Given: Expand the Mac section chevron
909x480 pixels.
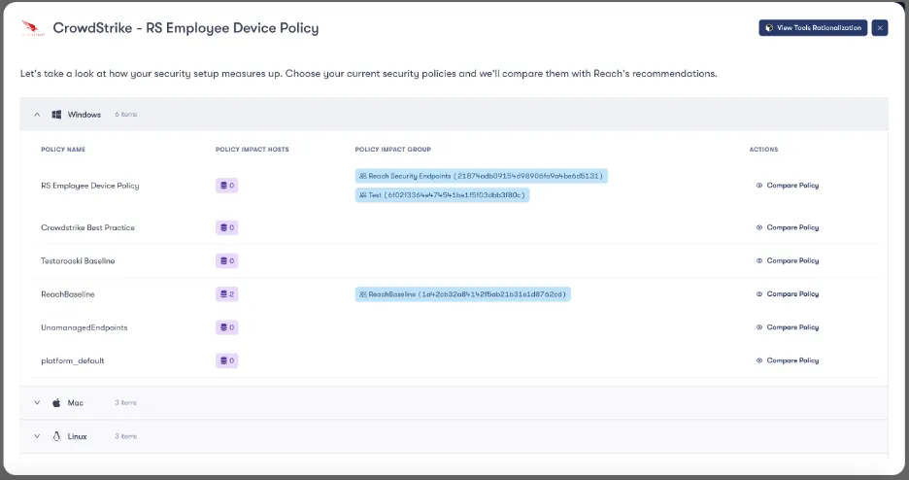Looking at the screenshot, I should pyautogui.click(x=37, y=403).
